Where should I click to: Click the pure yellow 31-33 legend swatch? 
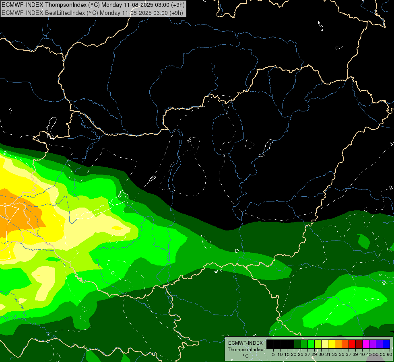click(332, 344)
